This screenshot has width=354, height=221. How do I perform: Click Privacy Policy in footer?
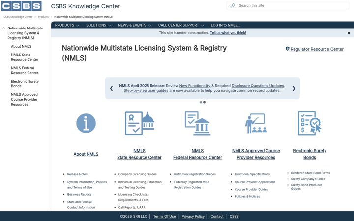(x=193, y=216)
